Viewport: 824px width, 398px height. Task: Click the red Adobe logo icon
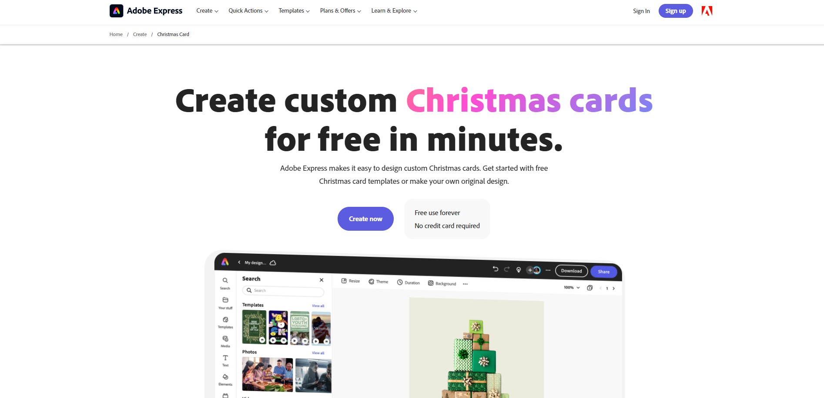707,11
